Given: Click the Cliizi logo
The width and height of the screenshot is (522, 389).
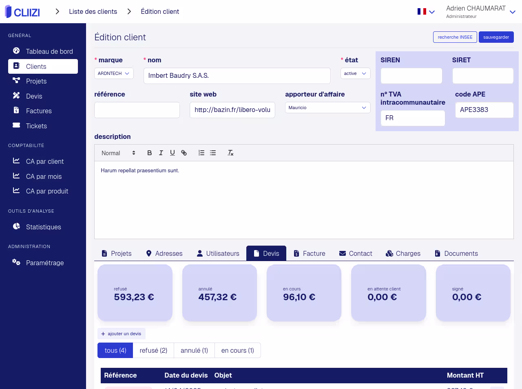Looking at the screenshot, I should pos(22,12).
